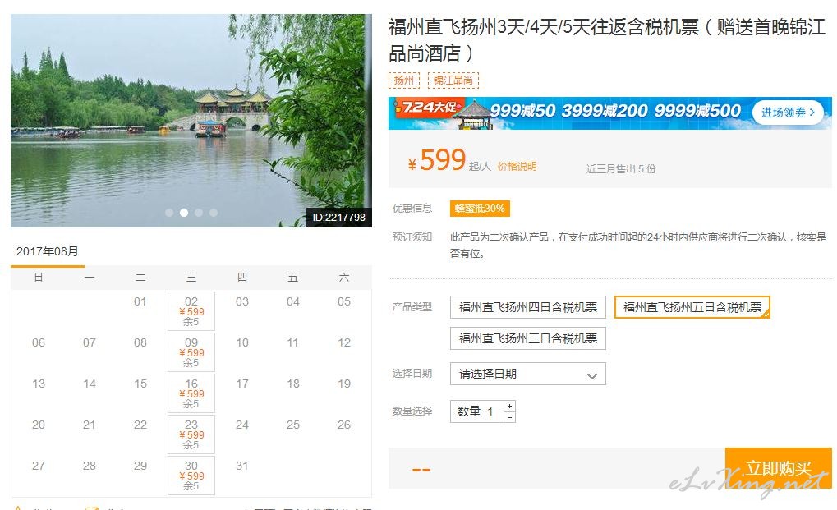Click calendar date 01
The height and width of the screenshot is (510, 837).
(140, 302)
